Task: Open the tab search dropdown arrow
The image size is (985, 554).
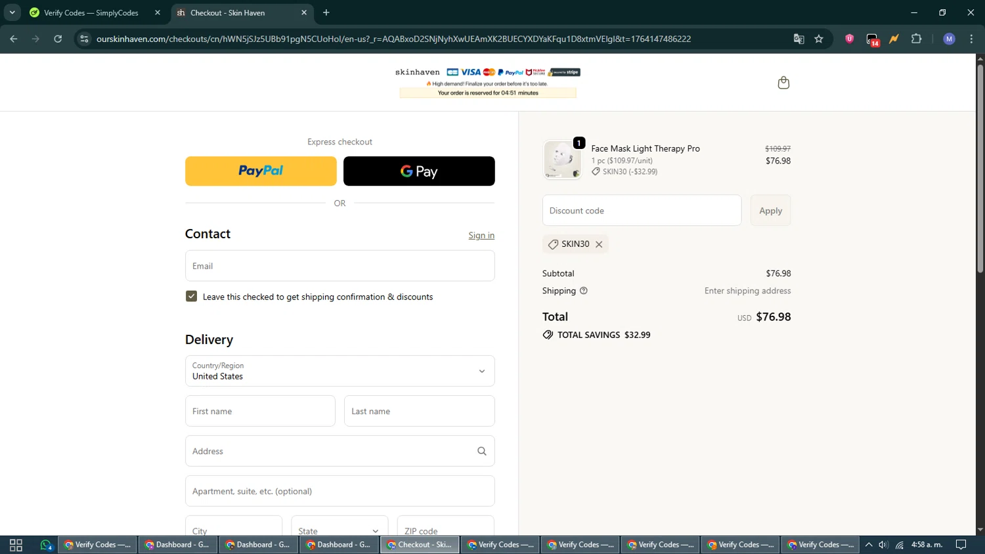Action: [x=12, y=12]
